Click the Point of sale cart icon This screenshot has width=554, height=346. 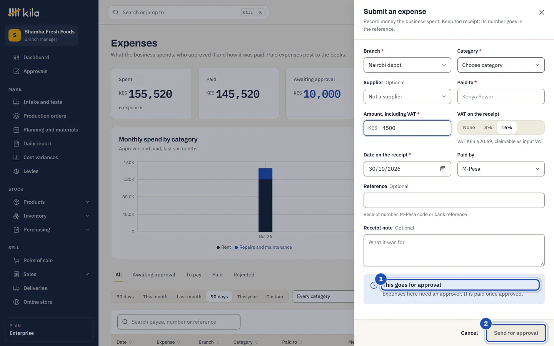(x=16, y=260)
